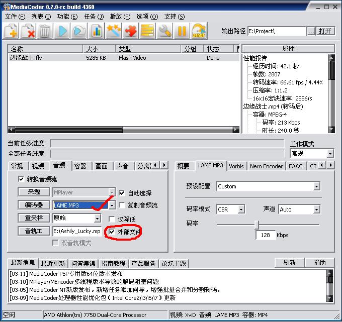This screenshot has width=342, height=322.
Task: Click the properties panel vertical scrollbar
Action: 331,93
